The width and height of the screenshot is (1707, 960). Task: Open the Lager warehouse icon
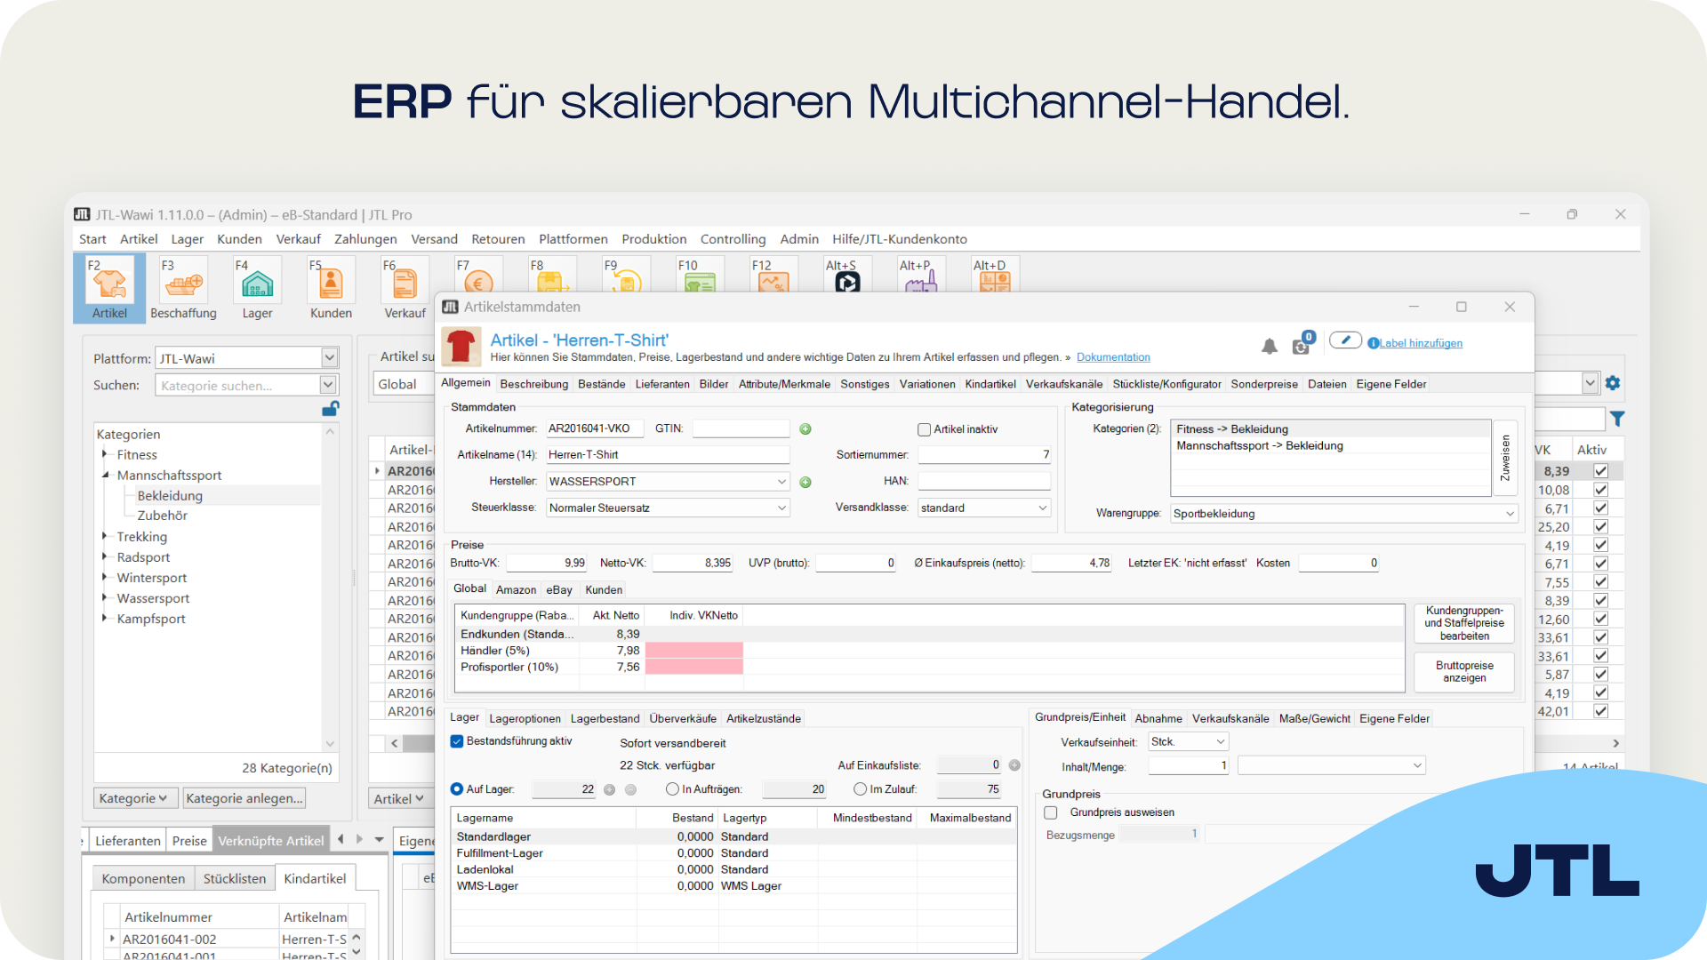coord(257,289)
